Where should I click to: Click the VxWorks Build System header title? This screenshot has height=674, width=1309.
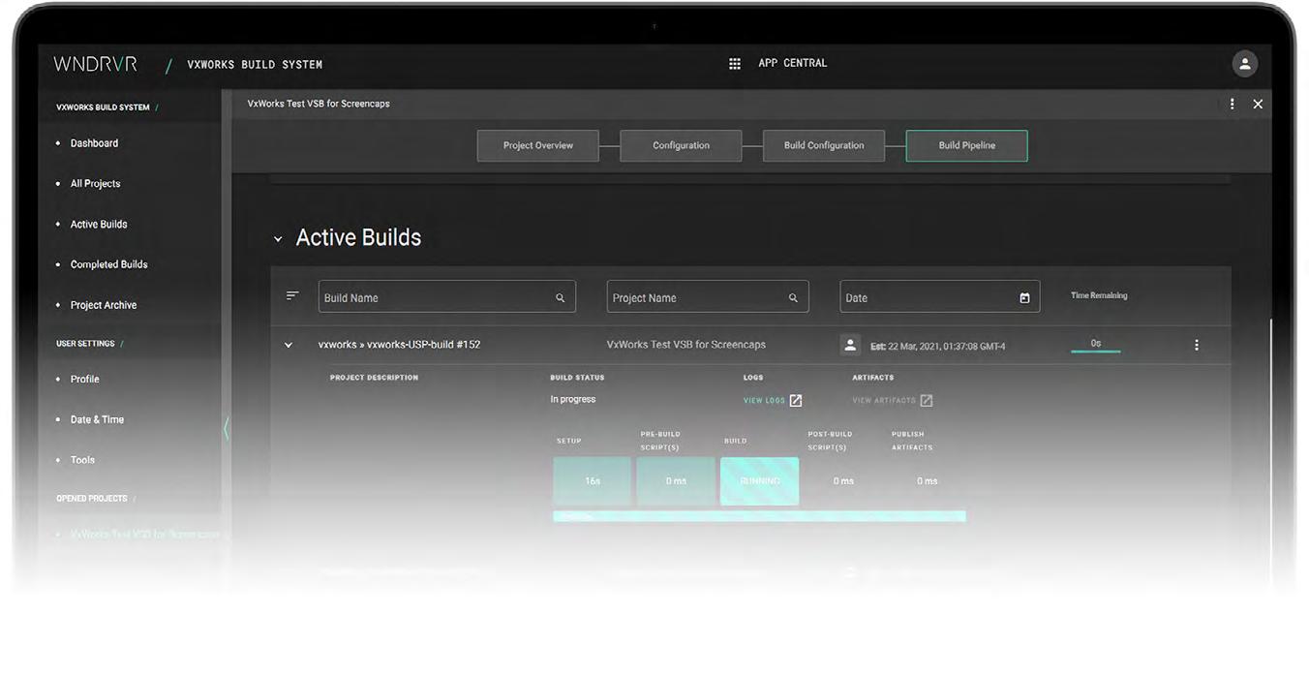click(x=255, y=65)
